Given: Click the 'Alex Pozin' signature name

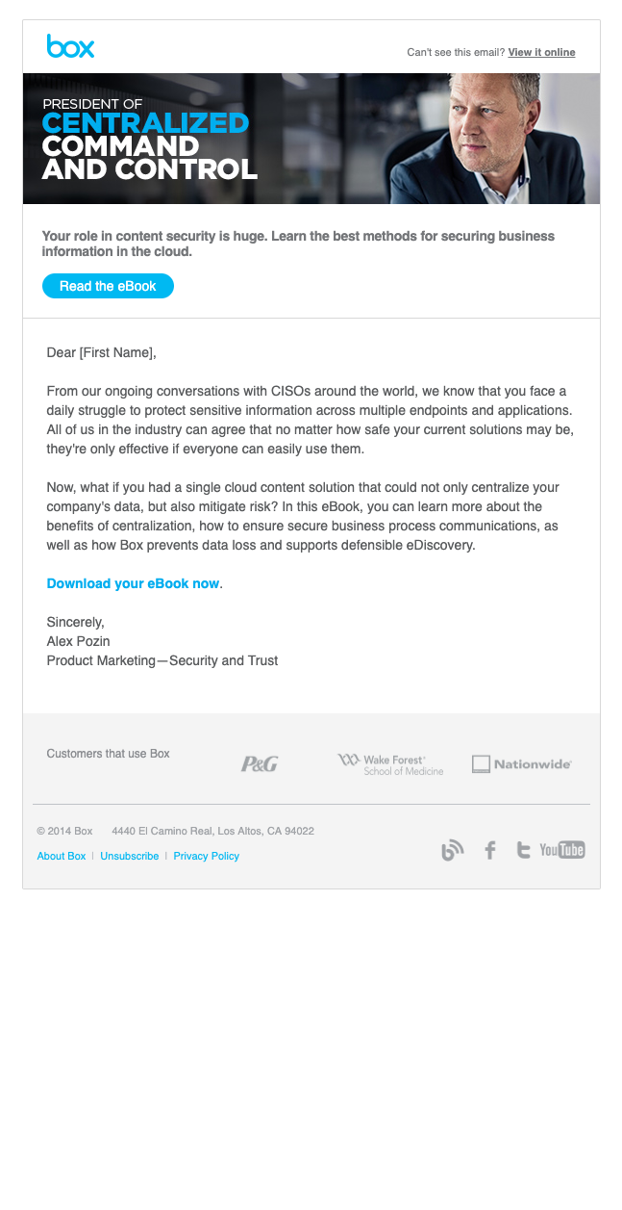Looking at the screenshot, I should [x=79, y=641].
